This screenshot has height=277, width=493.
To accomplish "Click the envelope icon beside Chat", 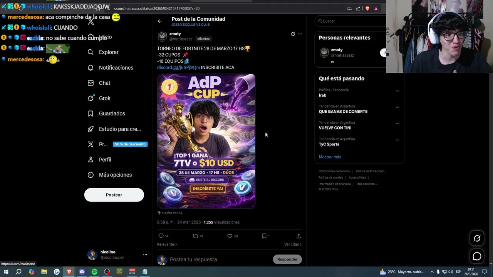I will 91,83.
